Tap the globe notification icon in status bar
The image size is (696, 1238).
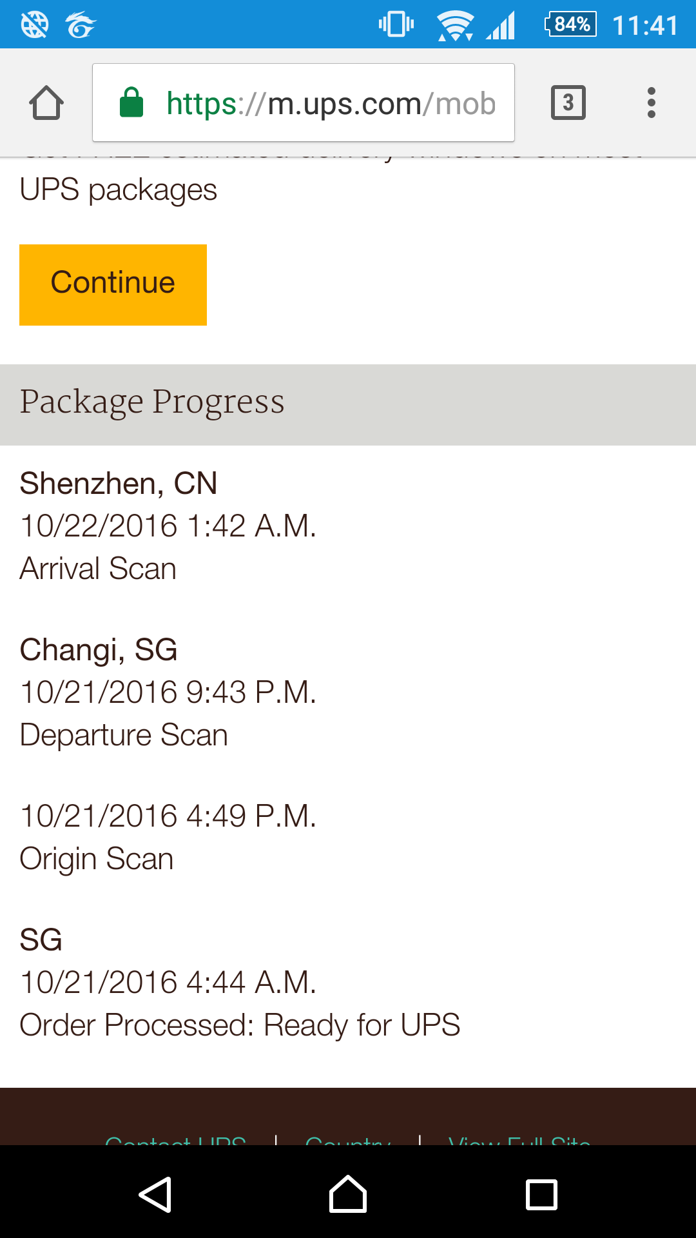(35, 25)
